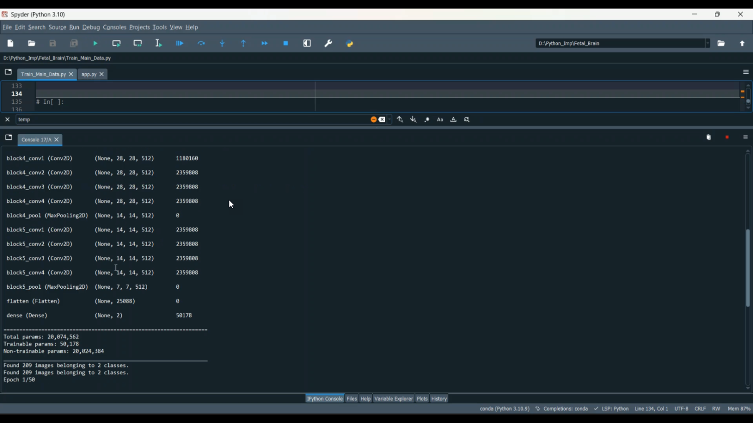This screenshot has height=423, width=753.
Task: Open the PYTHONPATH manager icon
Action: (x=350, y=44)
